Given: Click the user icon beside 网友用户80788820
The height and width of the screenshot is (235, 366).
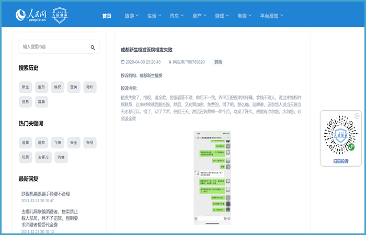Looking at the screenshot, I should (x=170, y=62).
